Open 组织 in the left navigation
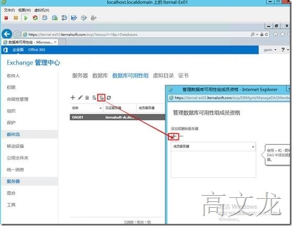The width and height of the screenshot is (292, 226). pyautogui.click(x=11, y=111)
